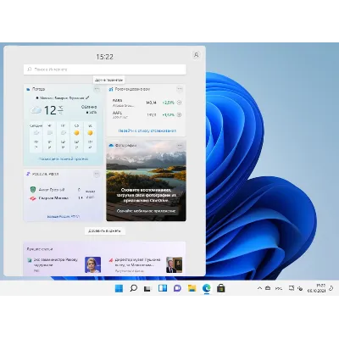Click the mobile app button on Photos
Viewport: 339px width, 339px height.
point(146,211)
